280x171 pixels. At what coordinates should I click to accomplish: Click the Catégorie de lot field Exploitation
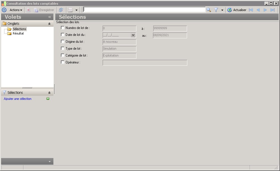click(119, 56)
